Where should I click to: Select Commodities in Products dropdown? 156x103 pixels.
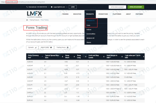[91, 34]
